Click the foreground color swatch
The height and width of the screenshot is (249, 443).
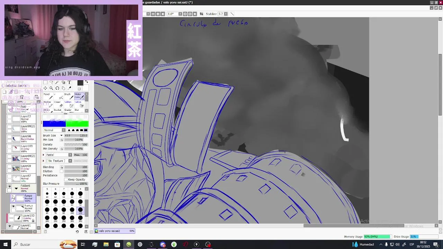pyautogui.click(x=80, y=83)
